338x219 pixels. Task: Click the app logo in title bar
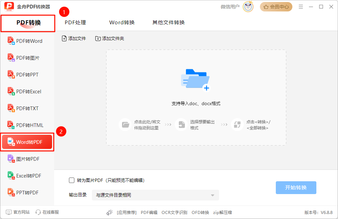(9, 7)
